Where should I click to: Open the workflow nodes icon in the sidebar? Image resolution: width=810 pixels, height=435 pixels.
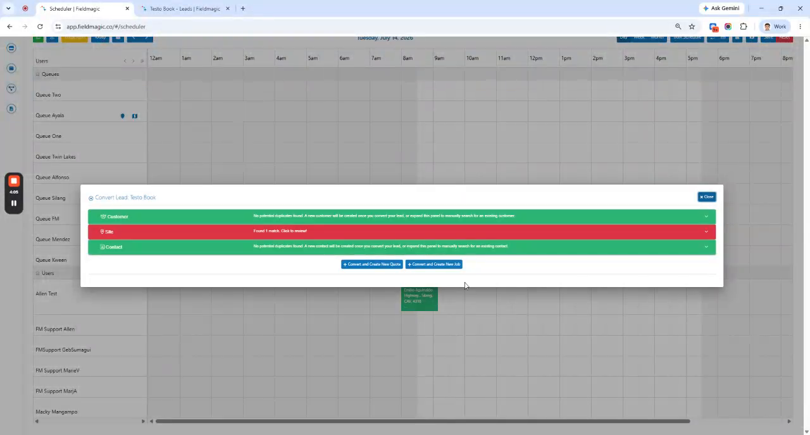pyautogui.click(x=11, y=89)
